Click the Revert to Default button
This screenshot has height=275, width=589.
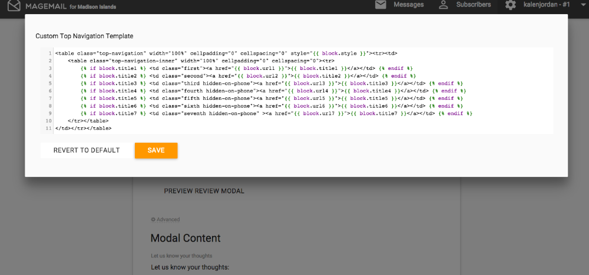tap(87, 150)
